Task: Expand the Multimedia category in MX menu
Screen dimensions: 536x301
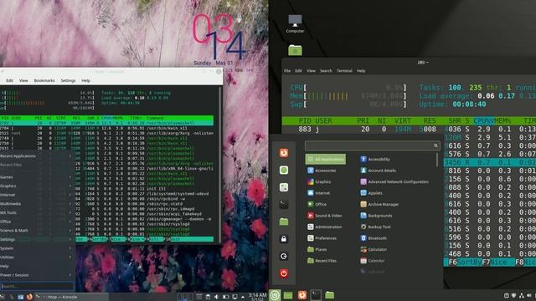Action: [37, 204]
